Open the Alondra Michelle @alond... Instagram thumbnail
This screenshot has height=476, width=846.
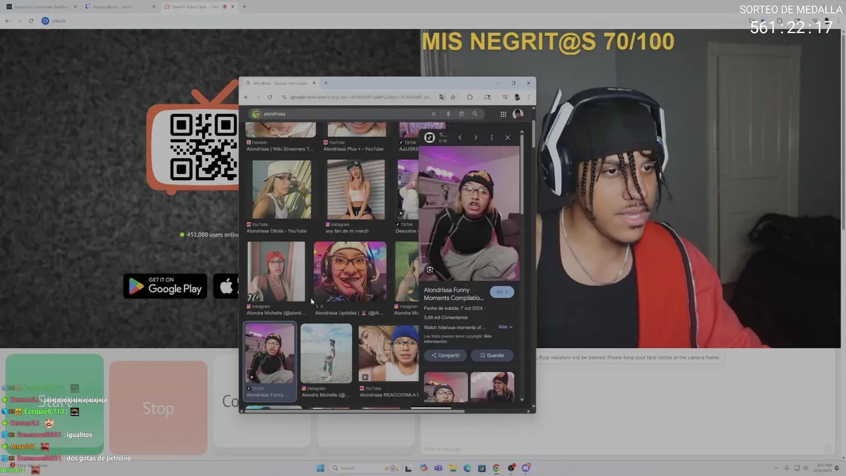(276, 271)
